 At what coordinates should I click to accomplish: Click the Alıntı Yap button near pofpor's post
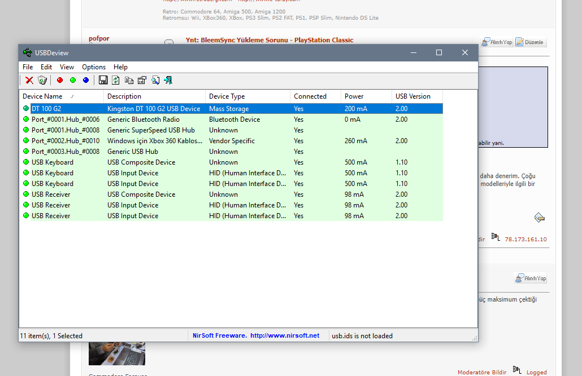(497, 42)
